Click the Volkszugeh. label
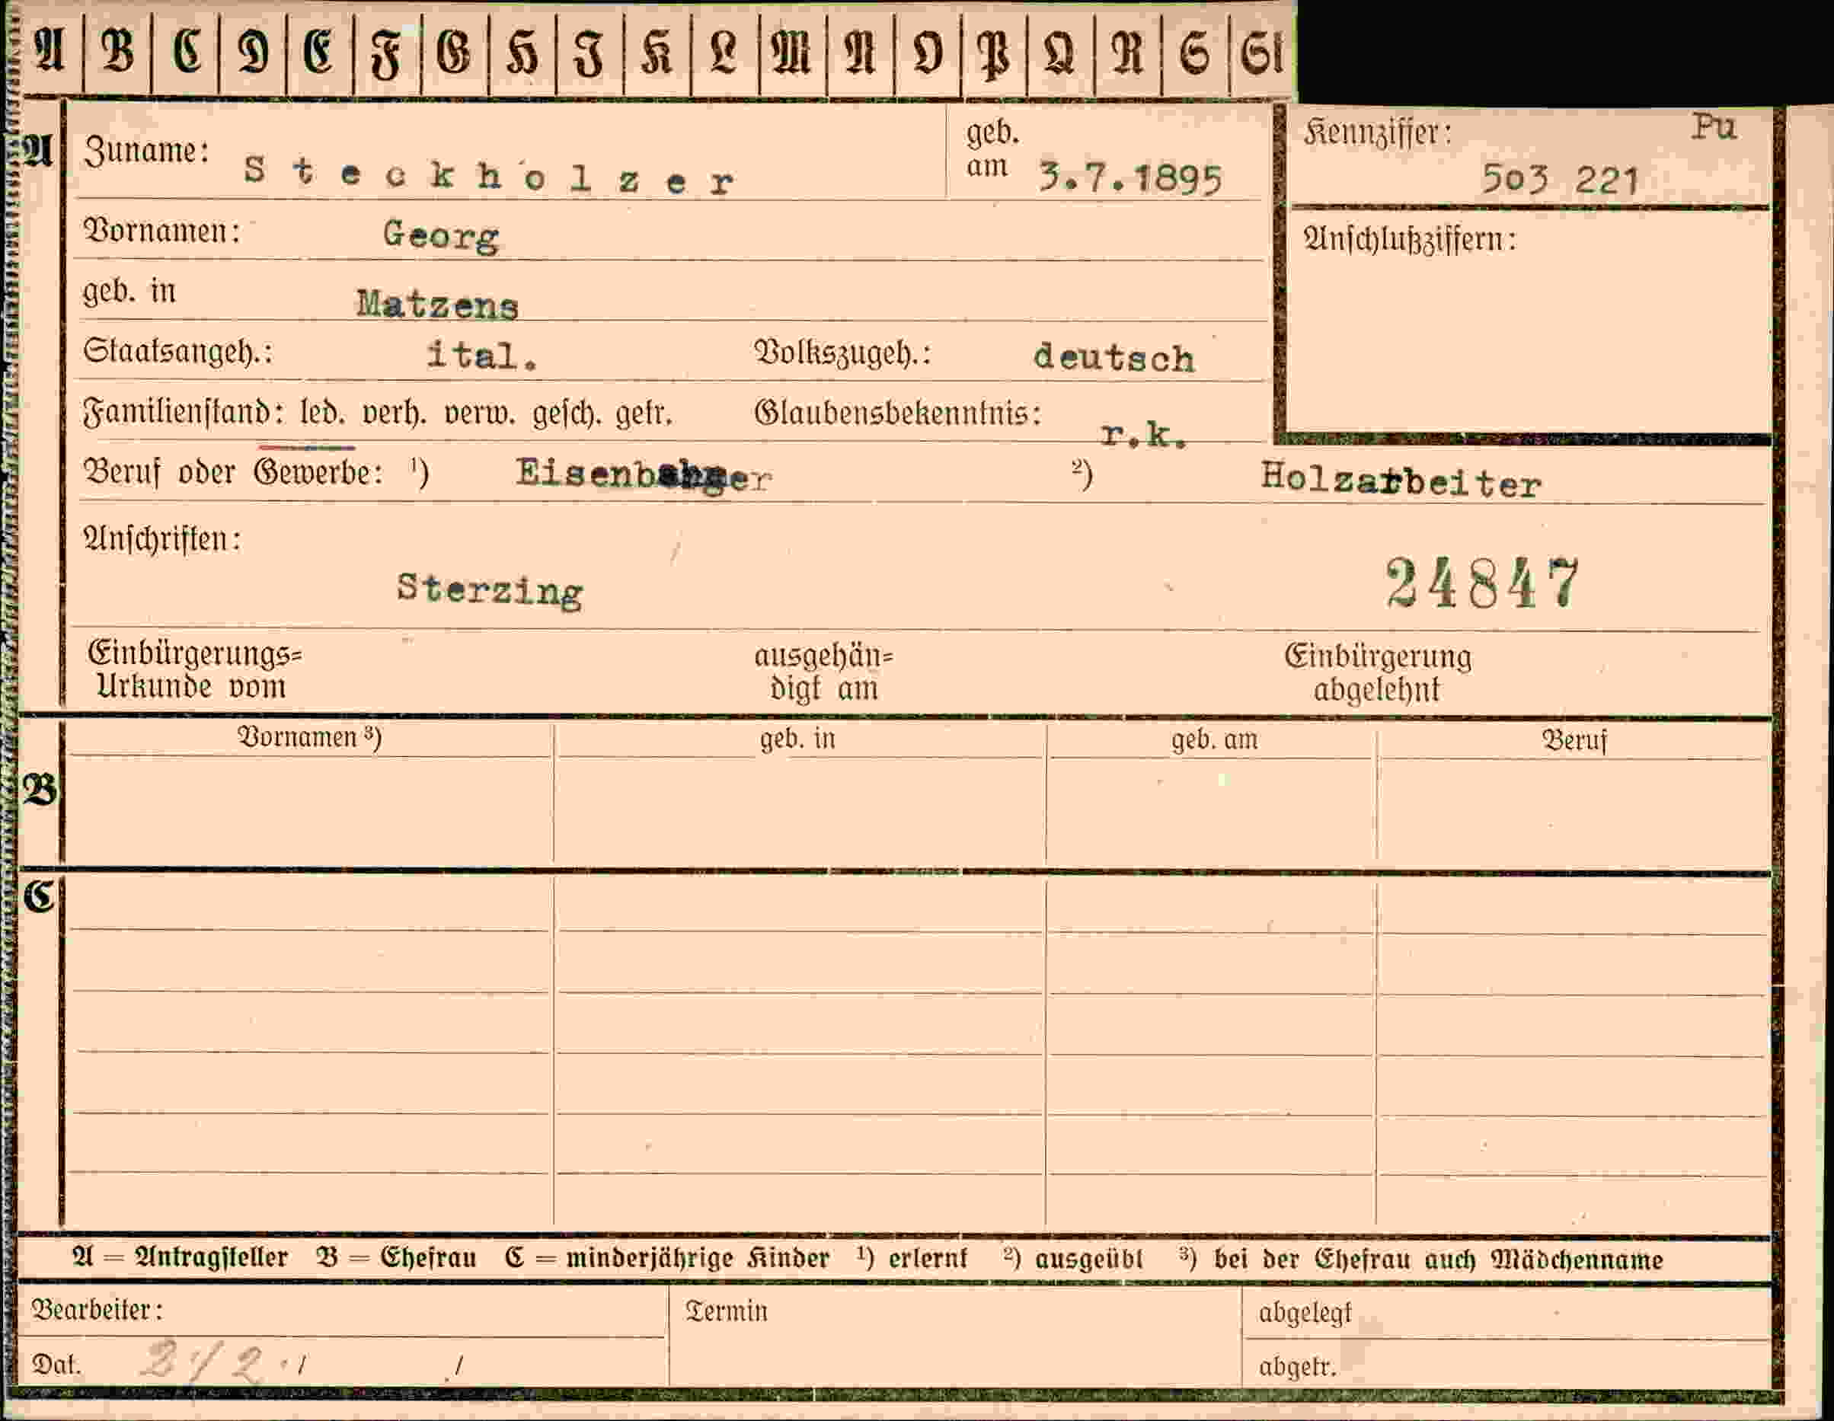This screenshot has width=1834, height=1421. click(x=842, y=353)
